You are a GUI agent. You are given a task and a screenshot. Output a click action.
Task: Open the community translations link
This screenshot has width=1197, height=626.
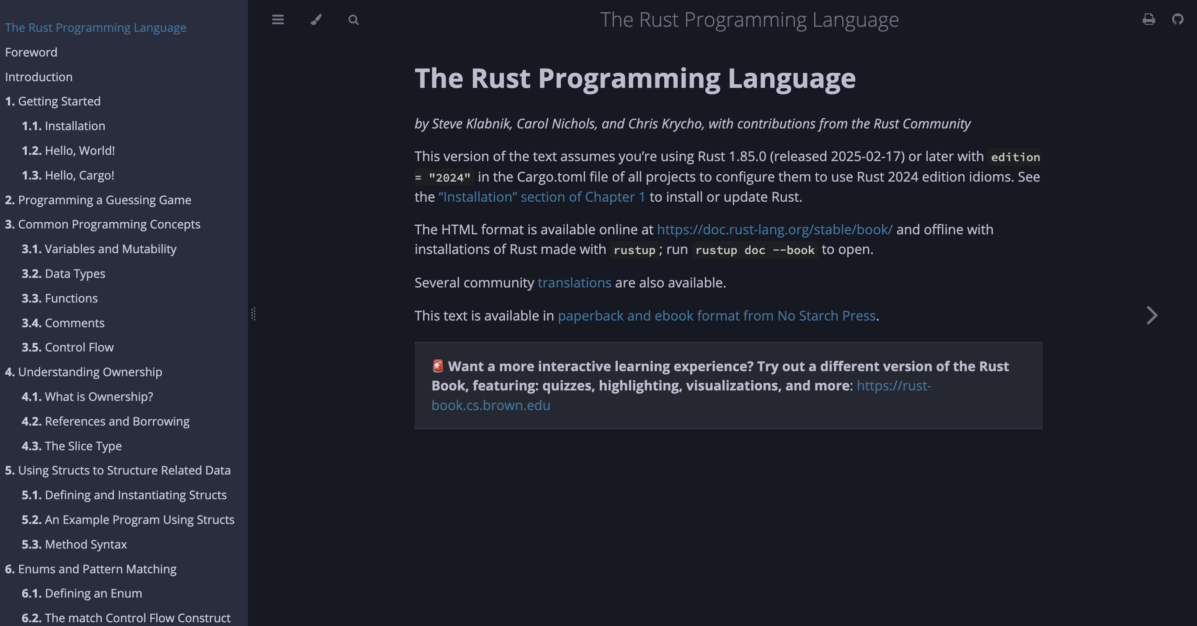[x=574, y=283]
